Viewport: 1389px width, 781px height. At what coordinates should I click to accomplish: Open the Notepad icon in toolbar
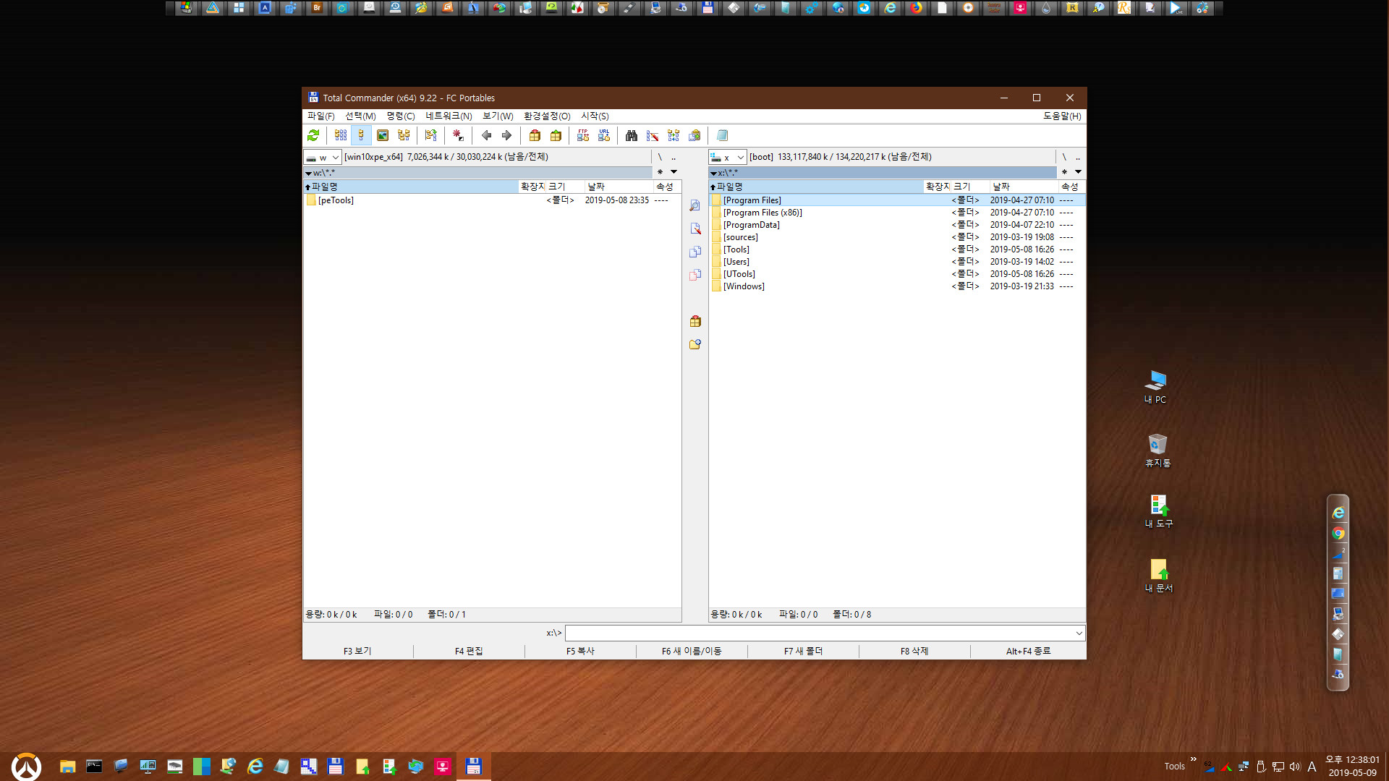722,135
